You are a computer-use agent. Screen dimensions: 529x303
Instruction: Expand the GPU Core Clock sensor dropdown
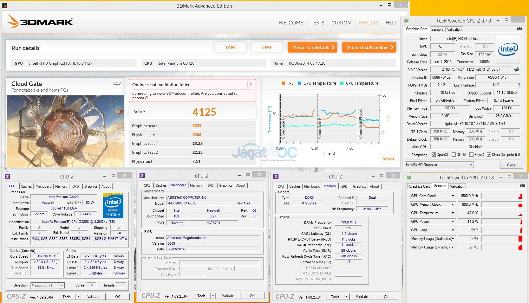click(x=453, y=196)
